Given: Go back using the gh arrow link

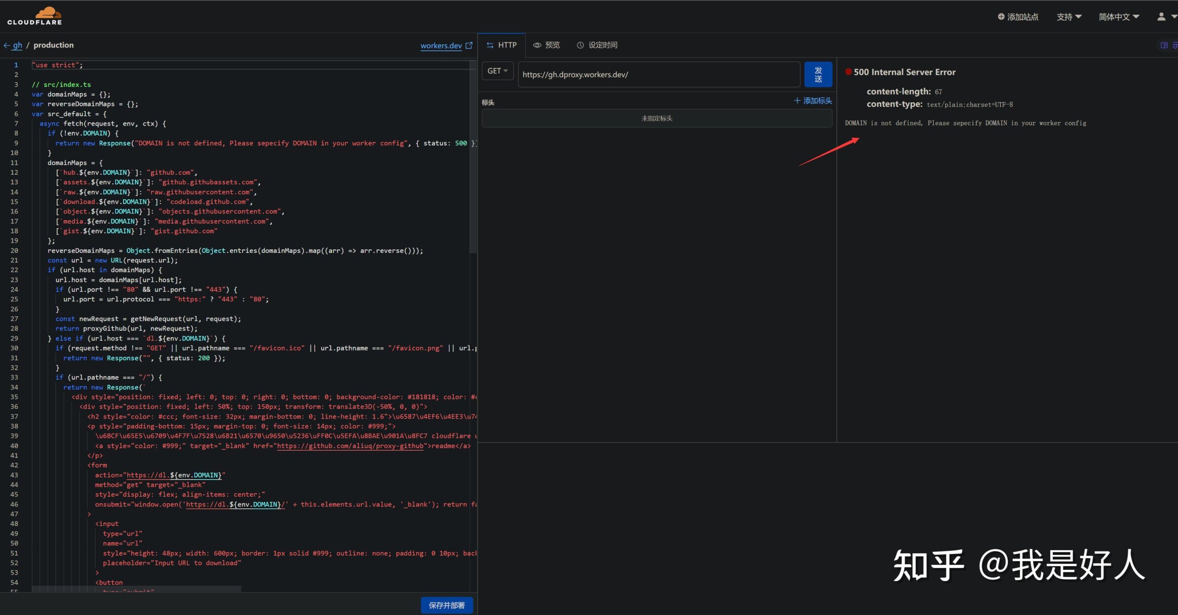Looking at the screenshot, I should click(x=13, y=45).
